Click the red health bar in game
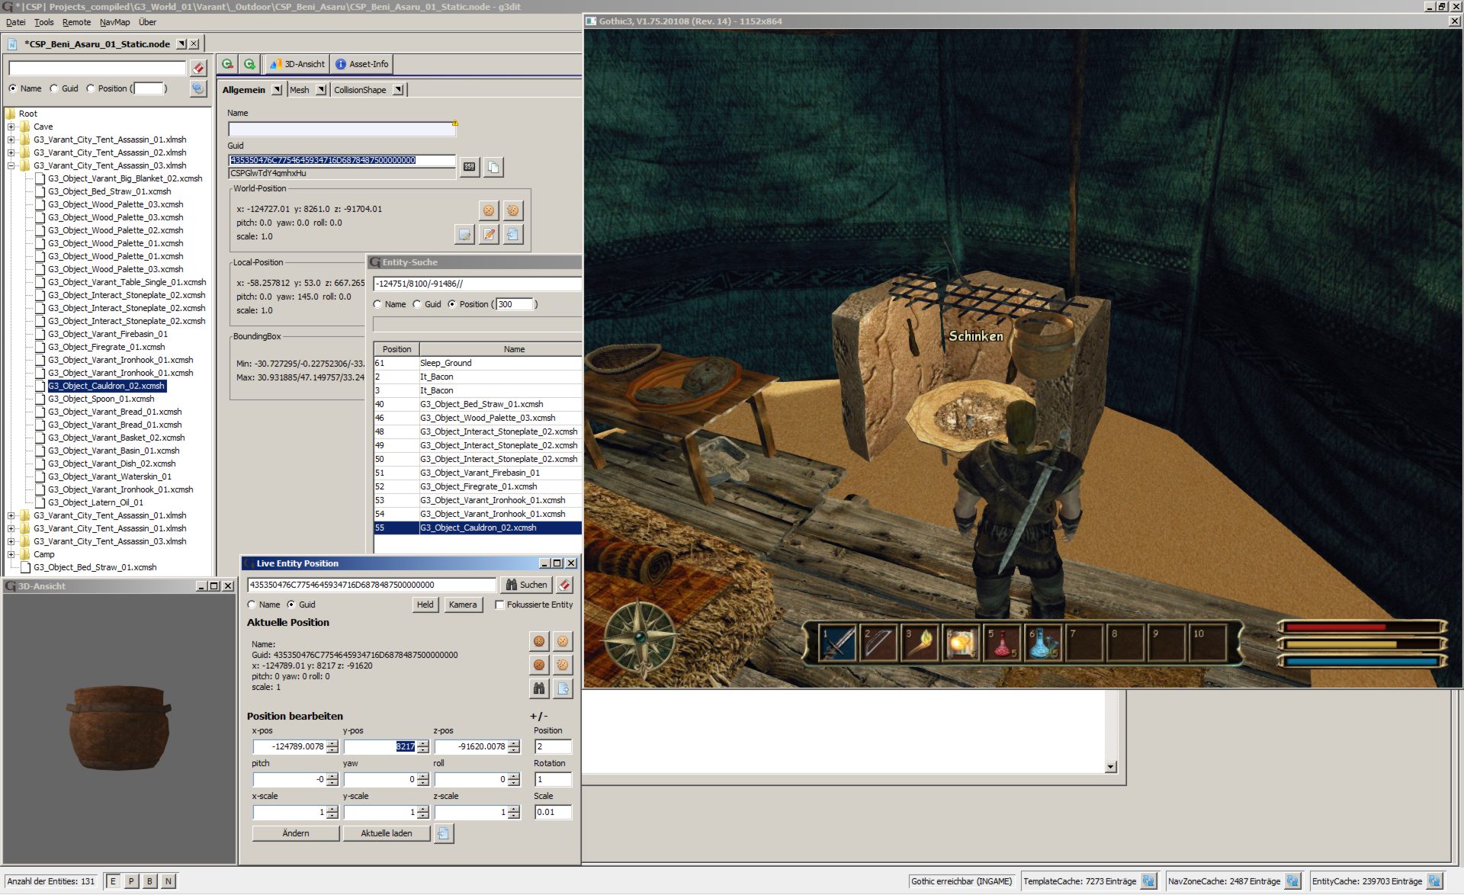The image size is (1464, 895). click(1361, 627)
